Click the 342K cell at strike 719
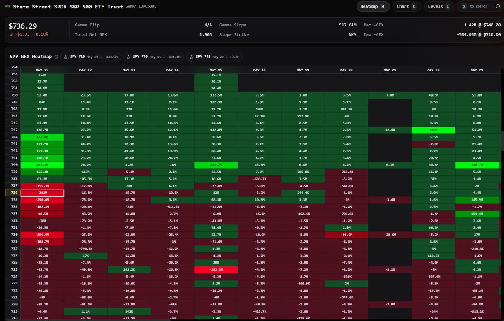 pyautogui.click(x=129, y=311)
